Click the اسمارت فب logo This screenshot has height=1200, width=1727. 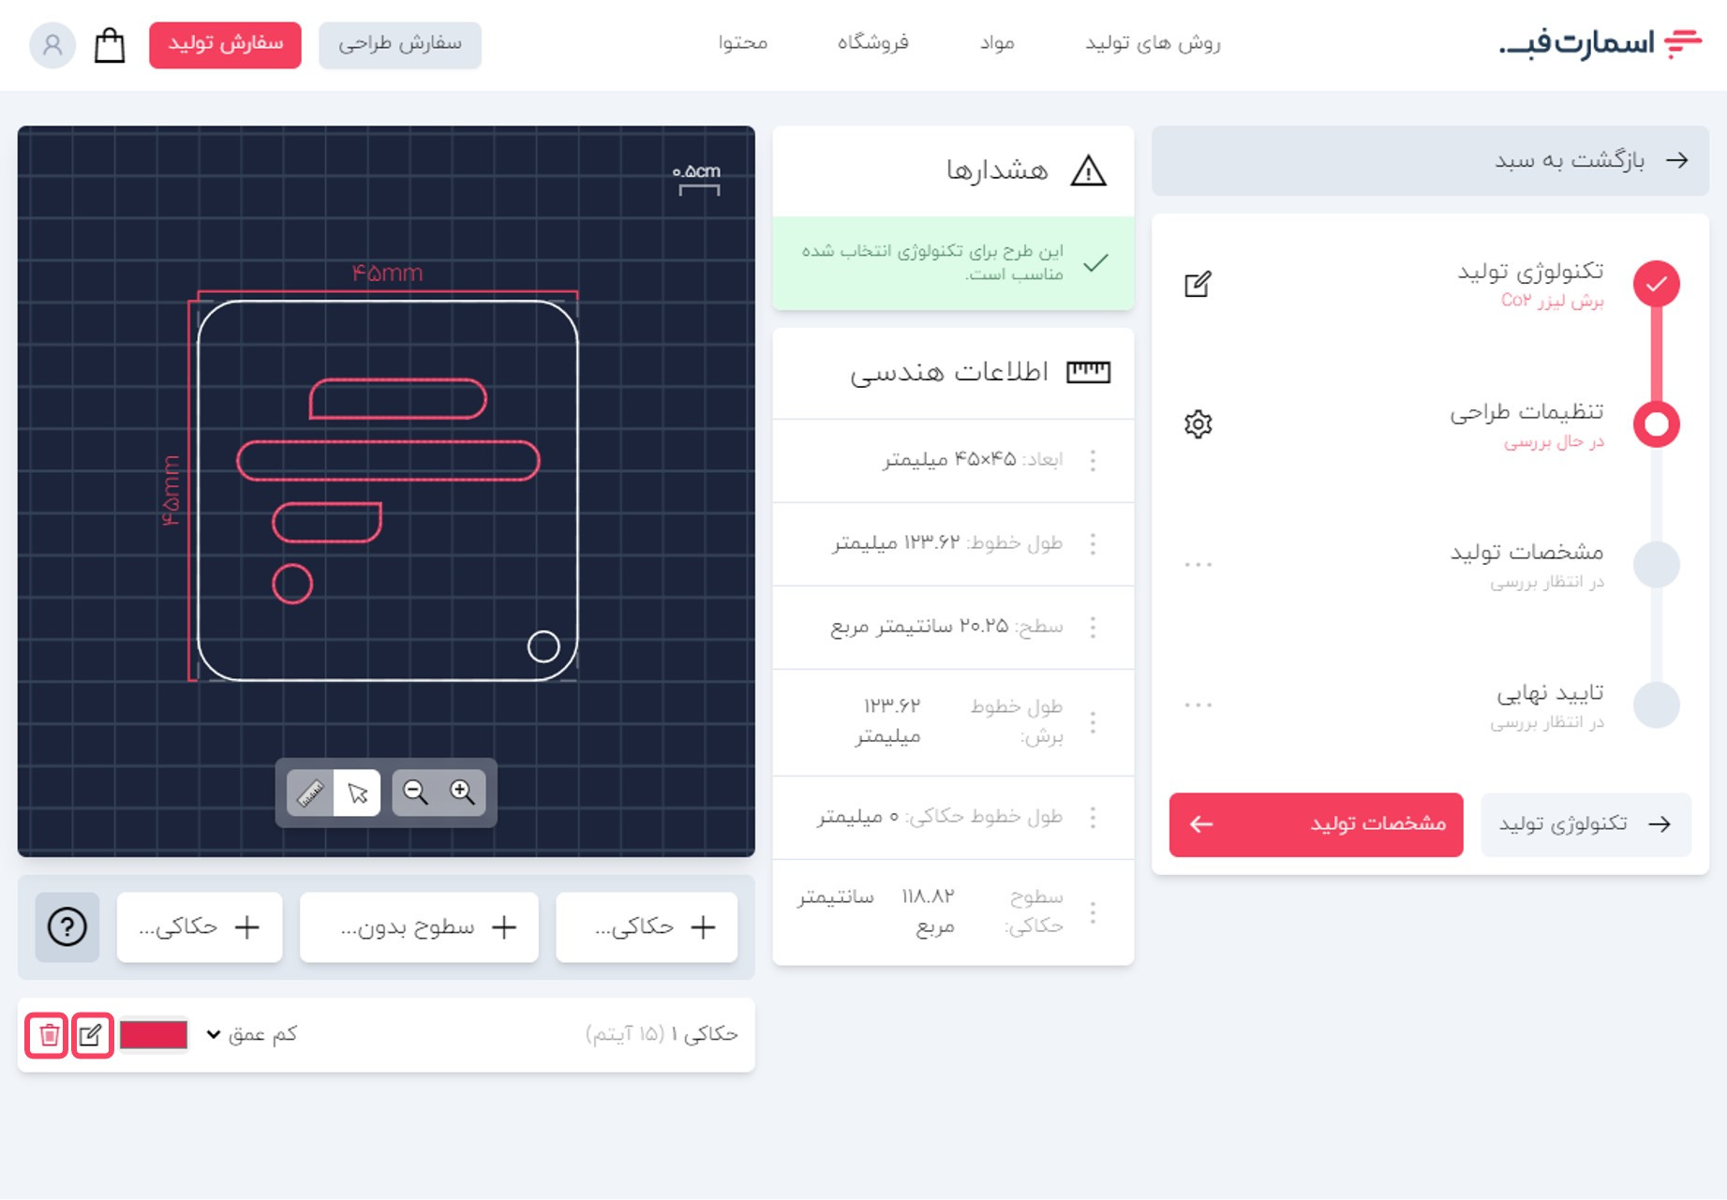pyautogui.click(x=1600, y=43)
